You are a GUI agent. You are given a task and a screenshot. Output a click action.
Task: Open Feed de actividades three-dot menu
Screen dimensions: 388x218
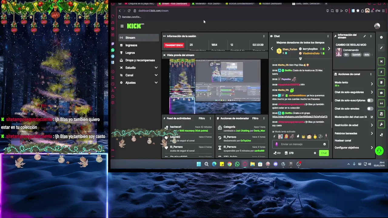[210, 118]
